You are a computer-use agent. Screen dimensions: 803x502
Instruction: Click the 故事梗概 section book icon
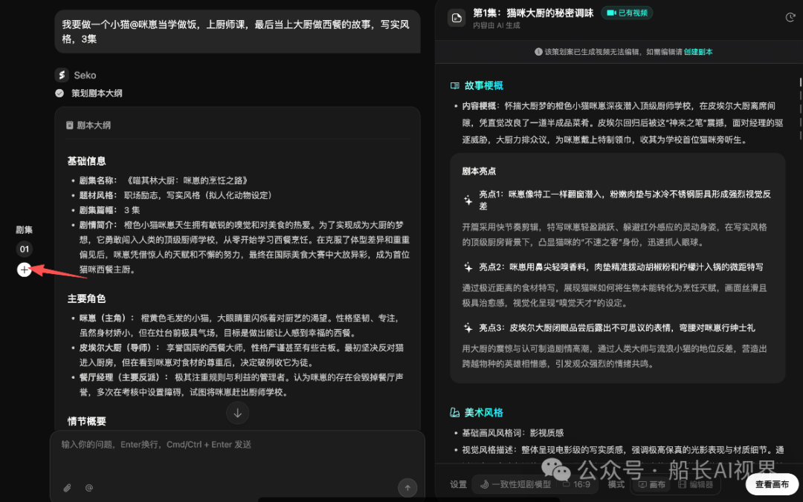(x=455, y=85)
